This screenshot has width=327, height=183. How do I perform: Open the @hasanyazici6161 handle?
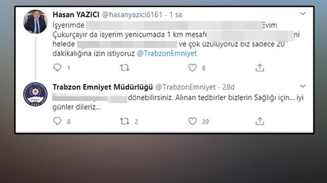(132, 15)
